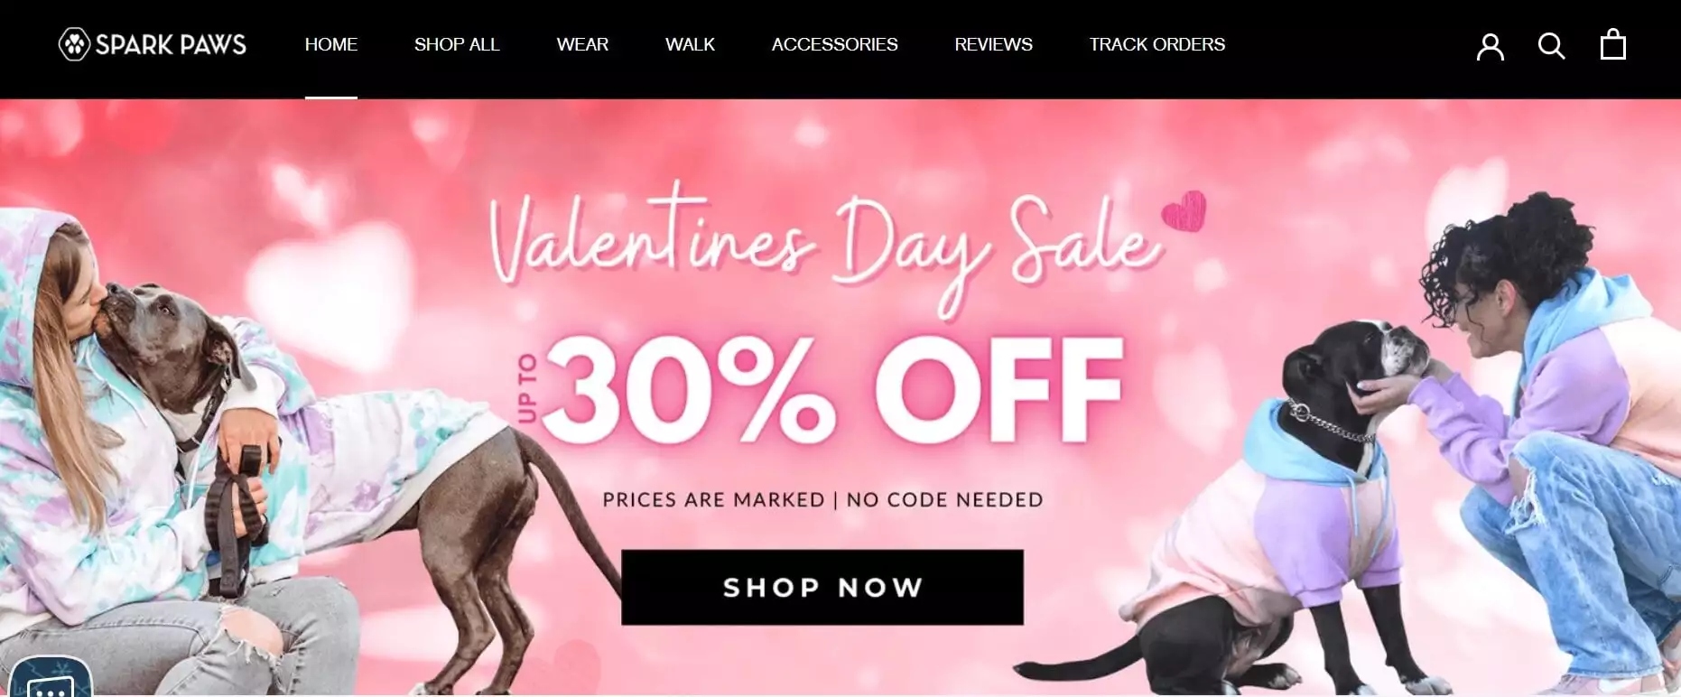Open the WEAR menu
Viewport: 1681px width, 697px height.
pyautogui.click(x=582, y=44)
